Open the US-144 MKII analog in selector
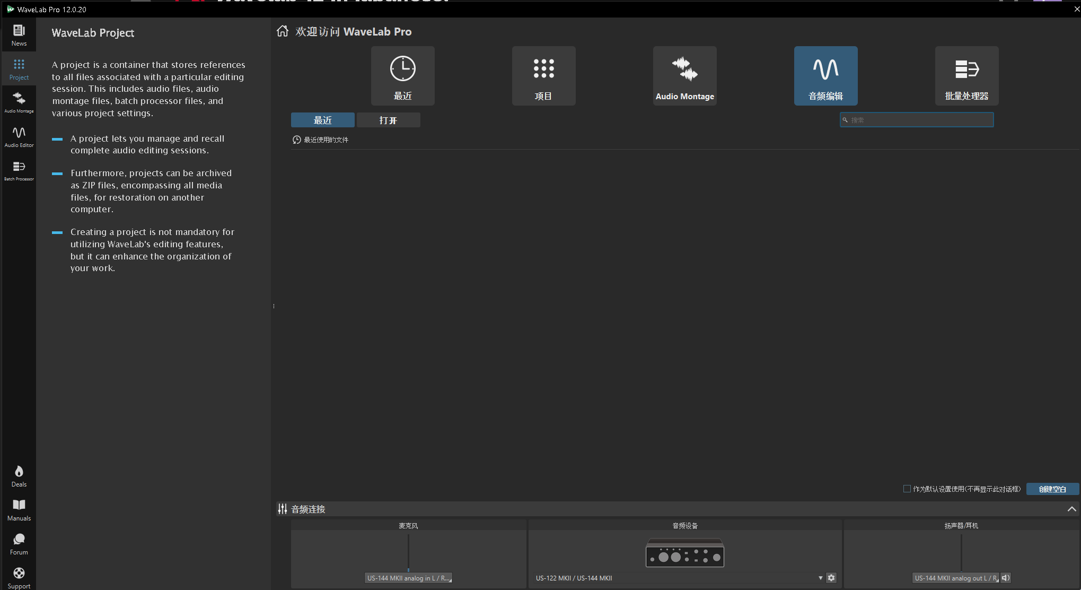Image resolution: width=1081 pixels, height=590 pixels. coord(408,578)
